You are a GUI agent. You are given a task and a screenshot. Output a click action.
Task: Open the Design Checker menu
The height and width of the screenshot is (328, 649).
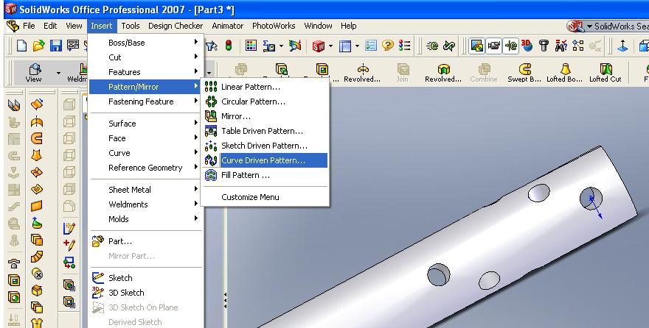pyautogui.click(x=176, y=26)
